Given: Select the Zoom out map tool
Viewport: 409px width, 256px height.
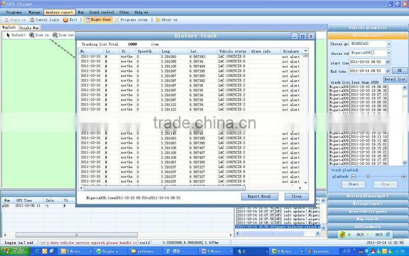Looking at the screenshot, I should (x=63, y=35).
